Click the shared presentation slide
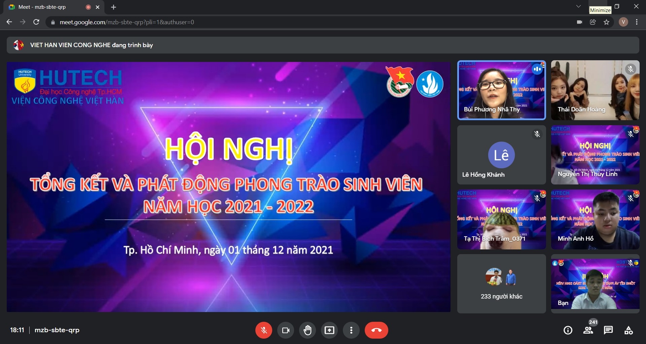646x344 pixels. point(228,187)
